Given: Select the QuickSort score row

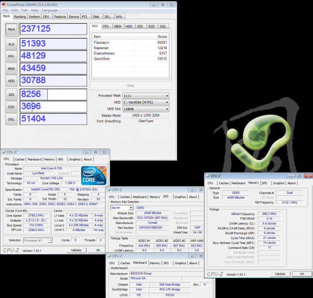Looking at the screenshot, I should pyautogui.click(x=130, y=59).
